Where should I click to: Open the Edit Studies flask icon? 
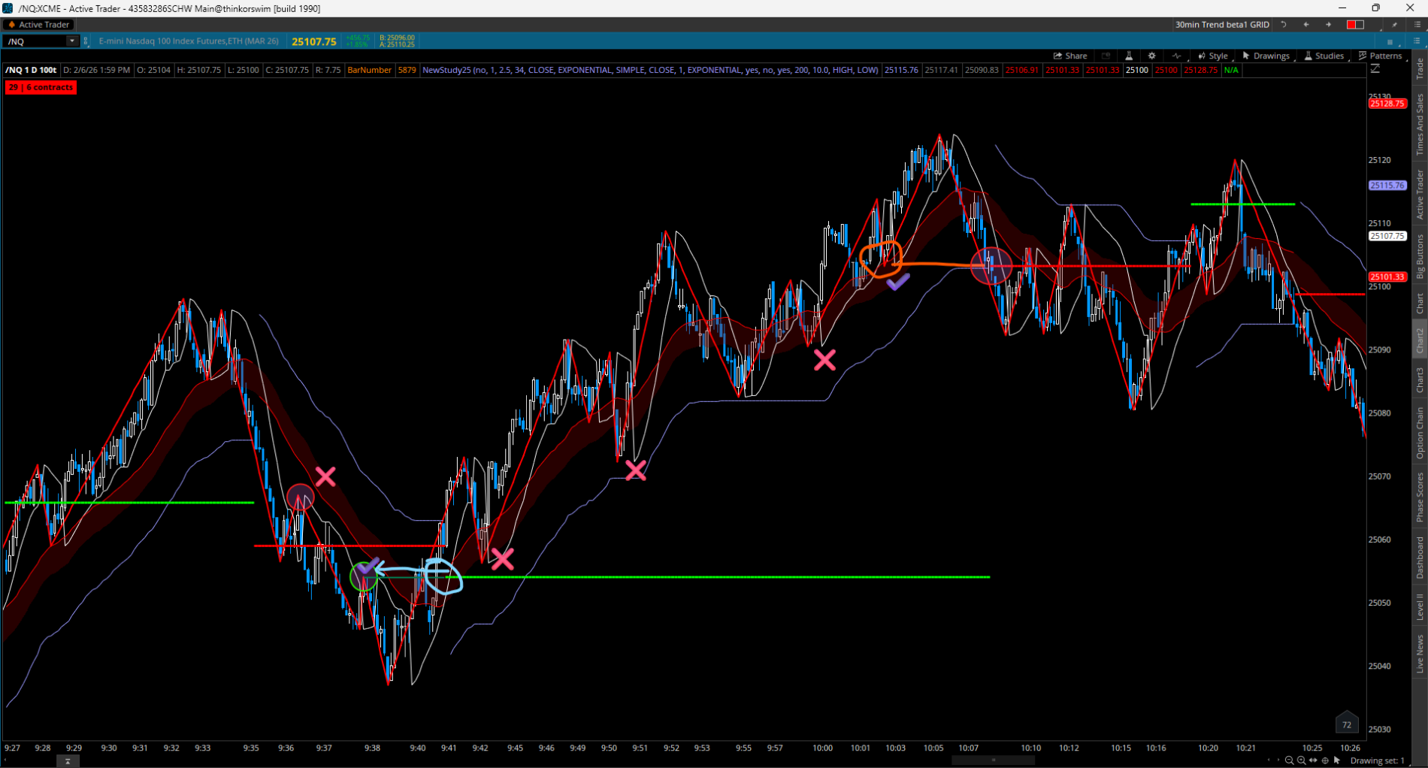[1128, 56]
